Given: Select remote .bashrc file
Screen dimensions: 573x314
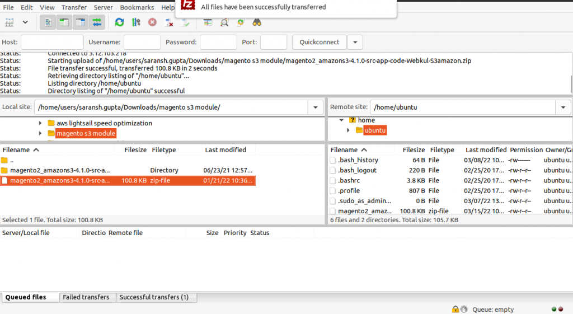Looking at the screenshot, I should 450,181.
